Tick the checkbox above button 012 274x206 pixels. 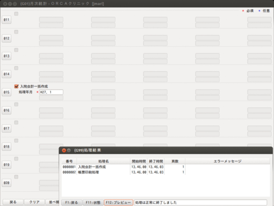[x=16, y=32]
